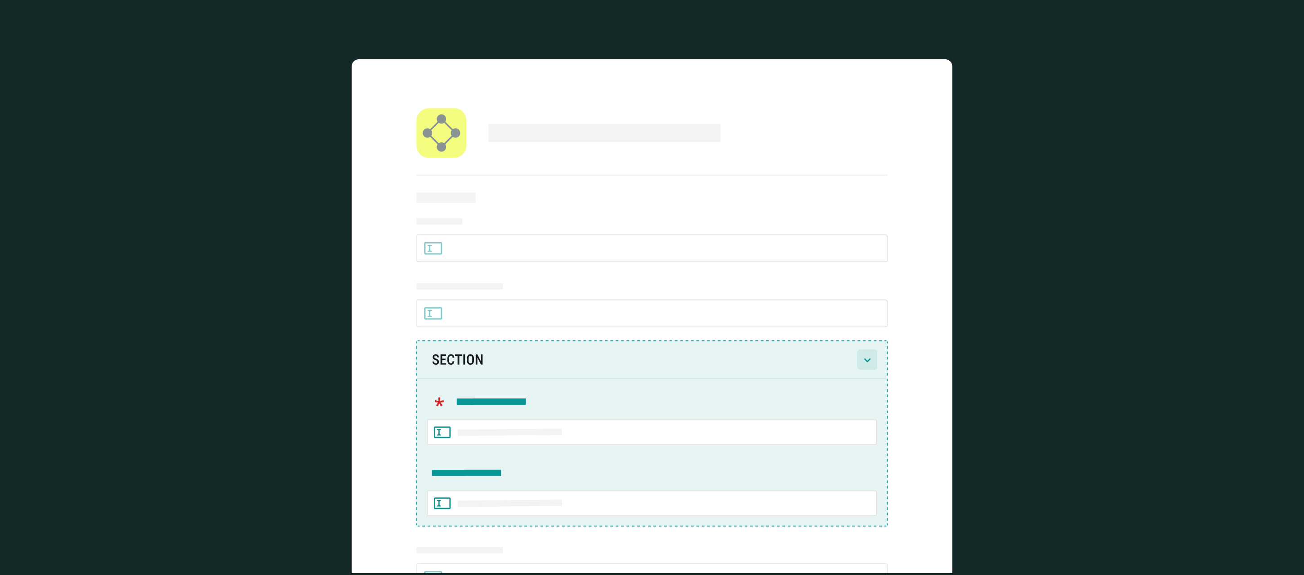
Task: Focus the input field just above SECTION
Action: [x=658, y=314]
